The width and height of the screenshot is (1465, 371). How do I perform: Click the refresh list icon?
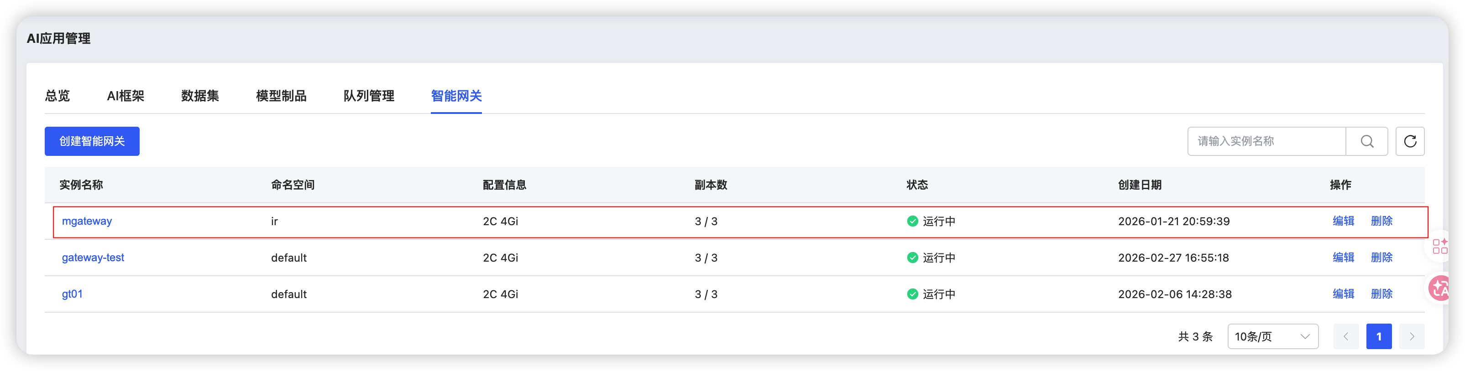click(x=1410, y=141)
